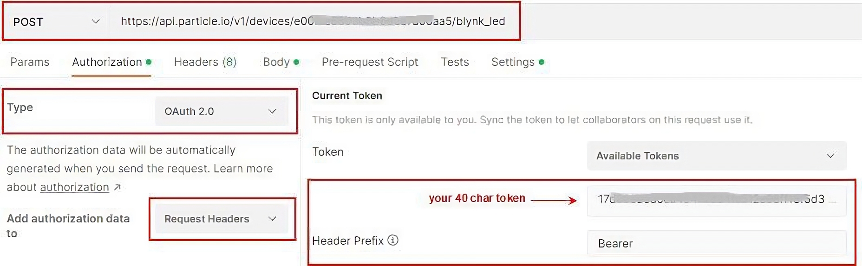Expand the Available Tokens dropdown
This screenshot has width=862, height=266.
[716, 156]
